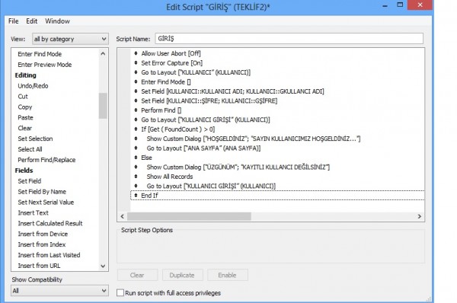Select the Go to Layout ANA SAYFA line
457x303 pixels.
click(x=203, y=148)
